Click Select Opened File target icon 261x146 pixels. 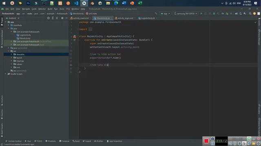[x=48, y=18]
